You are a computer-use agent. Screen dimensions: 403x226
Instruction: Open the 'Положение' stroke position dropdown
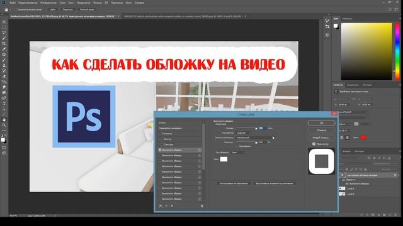coord(244,132)
